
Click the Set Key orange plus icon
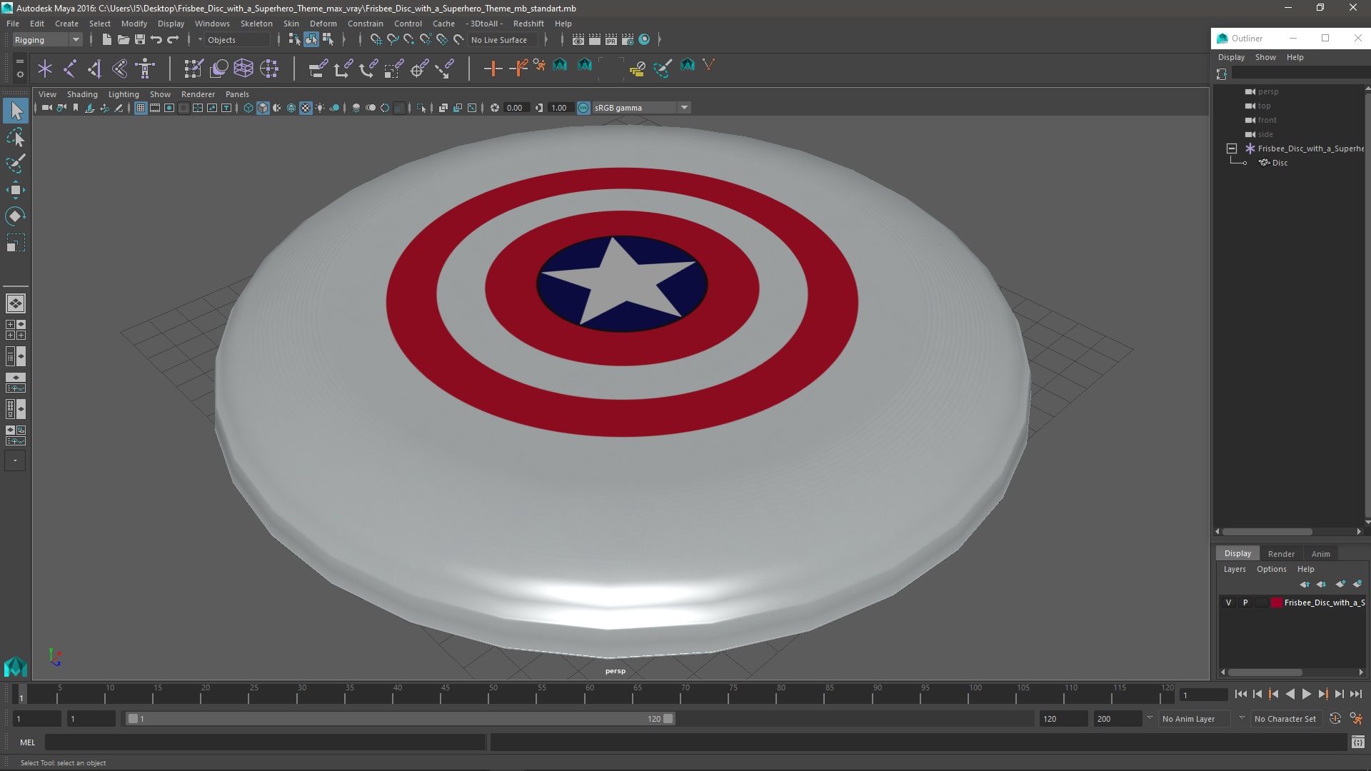[x=493, y=69]
